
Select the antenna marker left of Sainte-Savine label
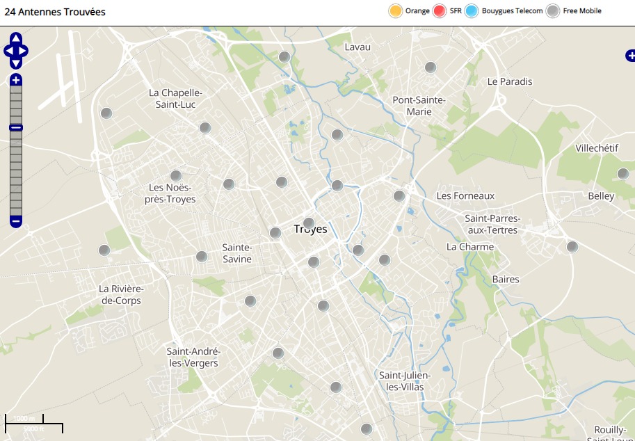[x=202, y=257]
